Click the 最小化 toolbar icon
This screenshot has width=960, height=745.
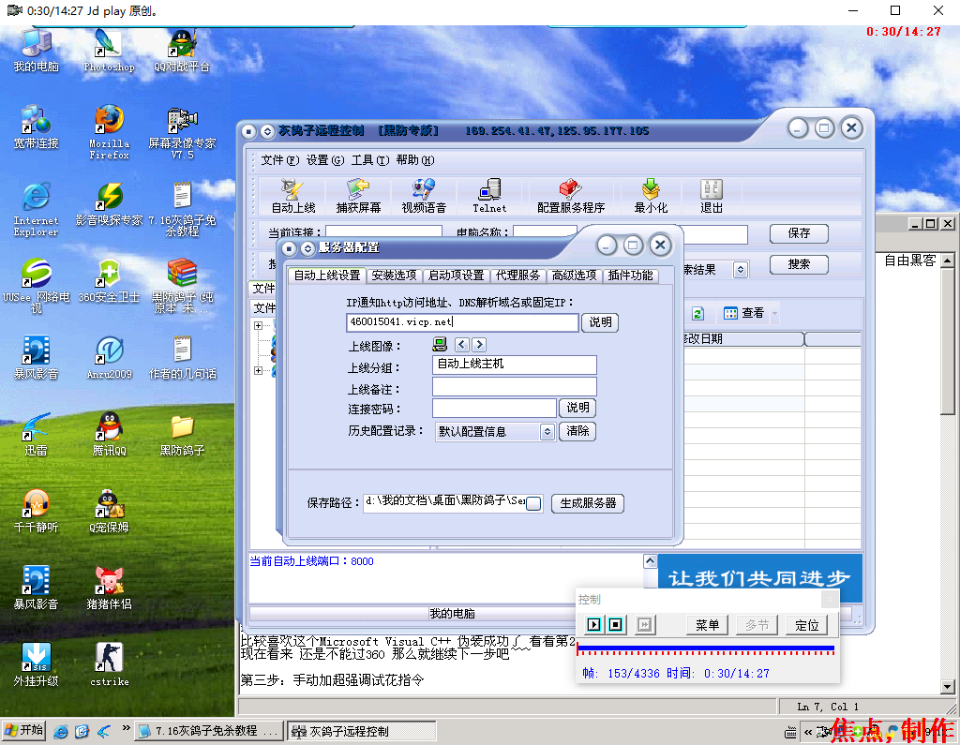point(651,195)
